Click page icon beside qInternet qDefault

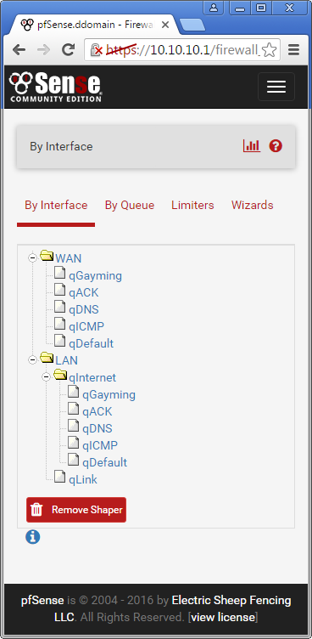(x=73, y=460)
